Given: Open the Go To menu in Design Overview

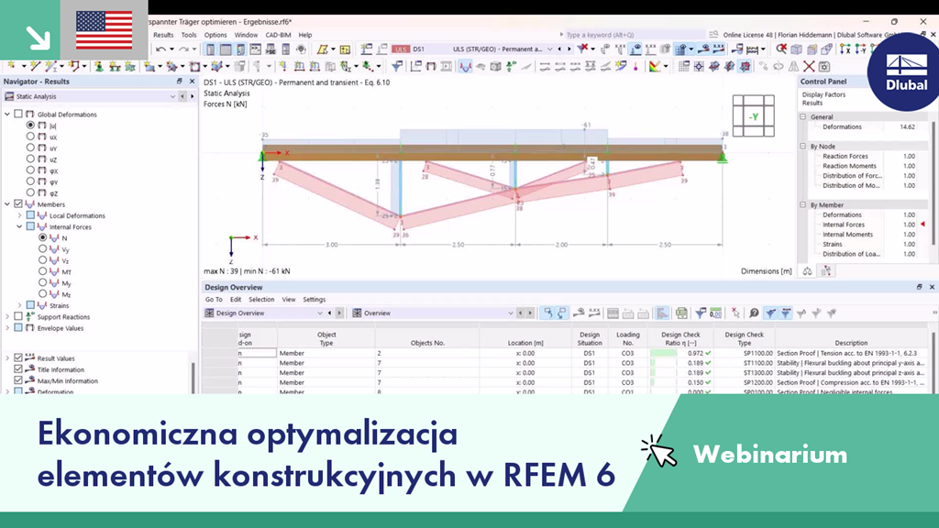Looking at the screenshot, I should [x=213, y=300].
